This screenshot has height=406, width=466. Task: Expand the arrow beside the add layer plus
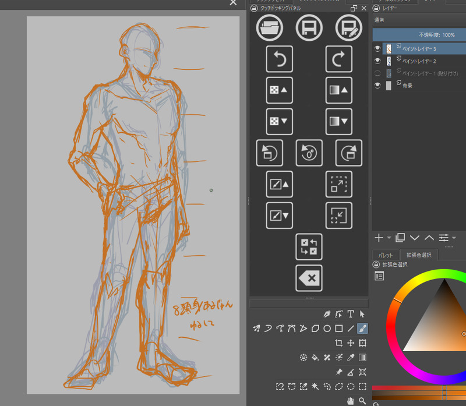point(389,238)
